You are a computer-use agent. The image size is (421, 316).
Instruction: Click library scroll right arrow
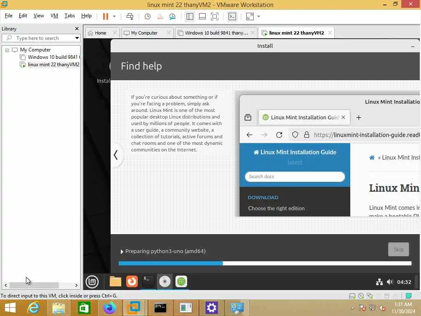pyautogui.click(x=76, y=286)
